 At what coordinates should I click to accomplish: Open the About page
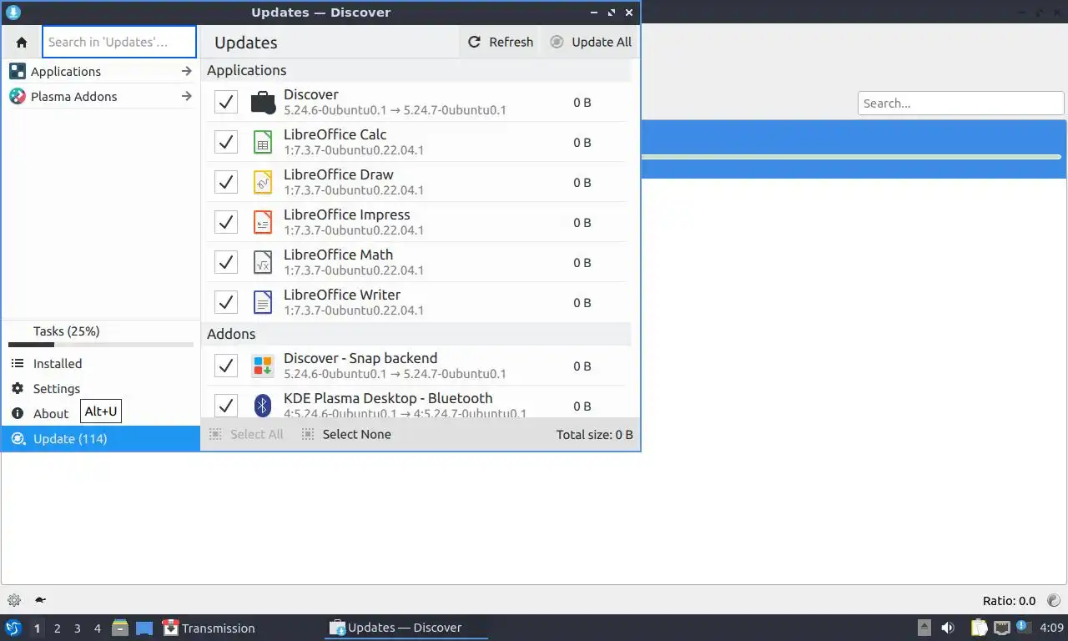pyautogui.click(x=101, y=413)
